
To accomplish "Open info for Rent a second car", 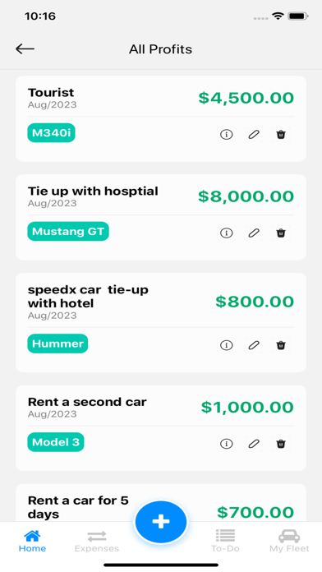I will click(227, 444).
